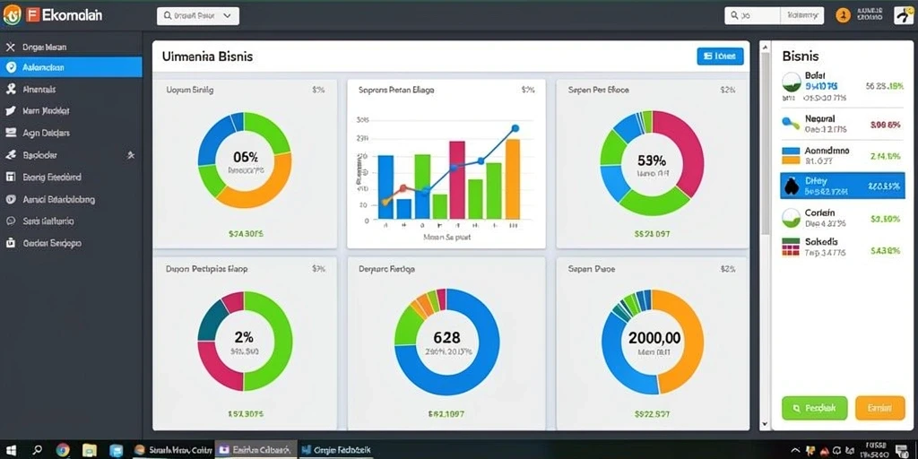This screenshot has width=918, height=459.
Task: Click the blue button in Uimenira Bisnis header
Action: (720, 56)
